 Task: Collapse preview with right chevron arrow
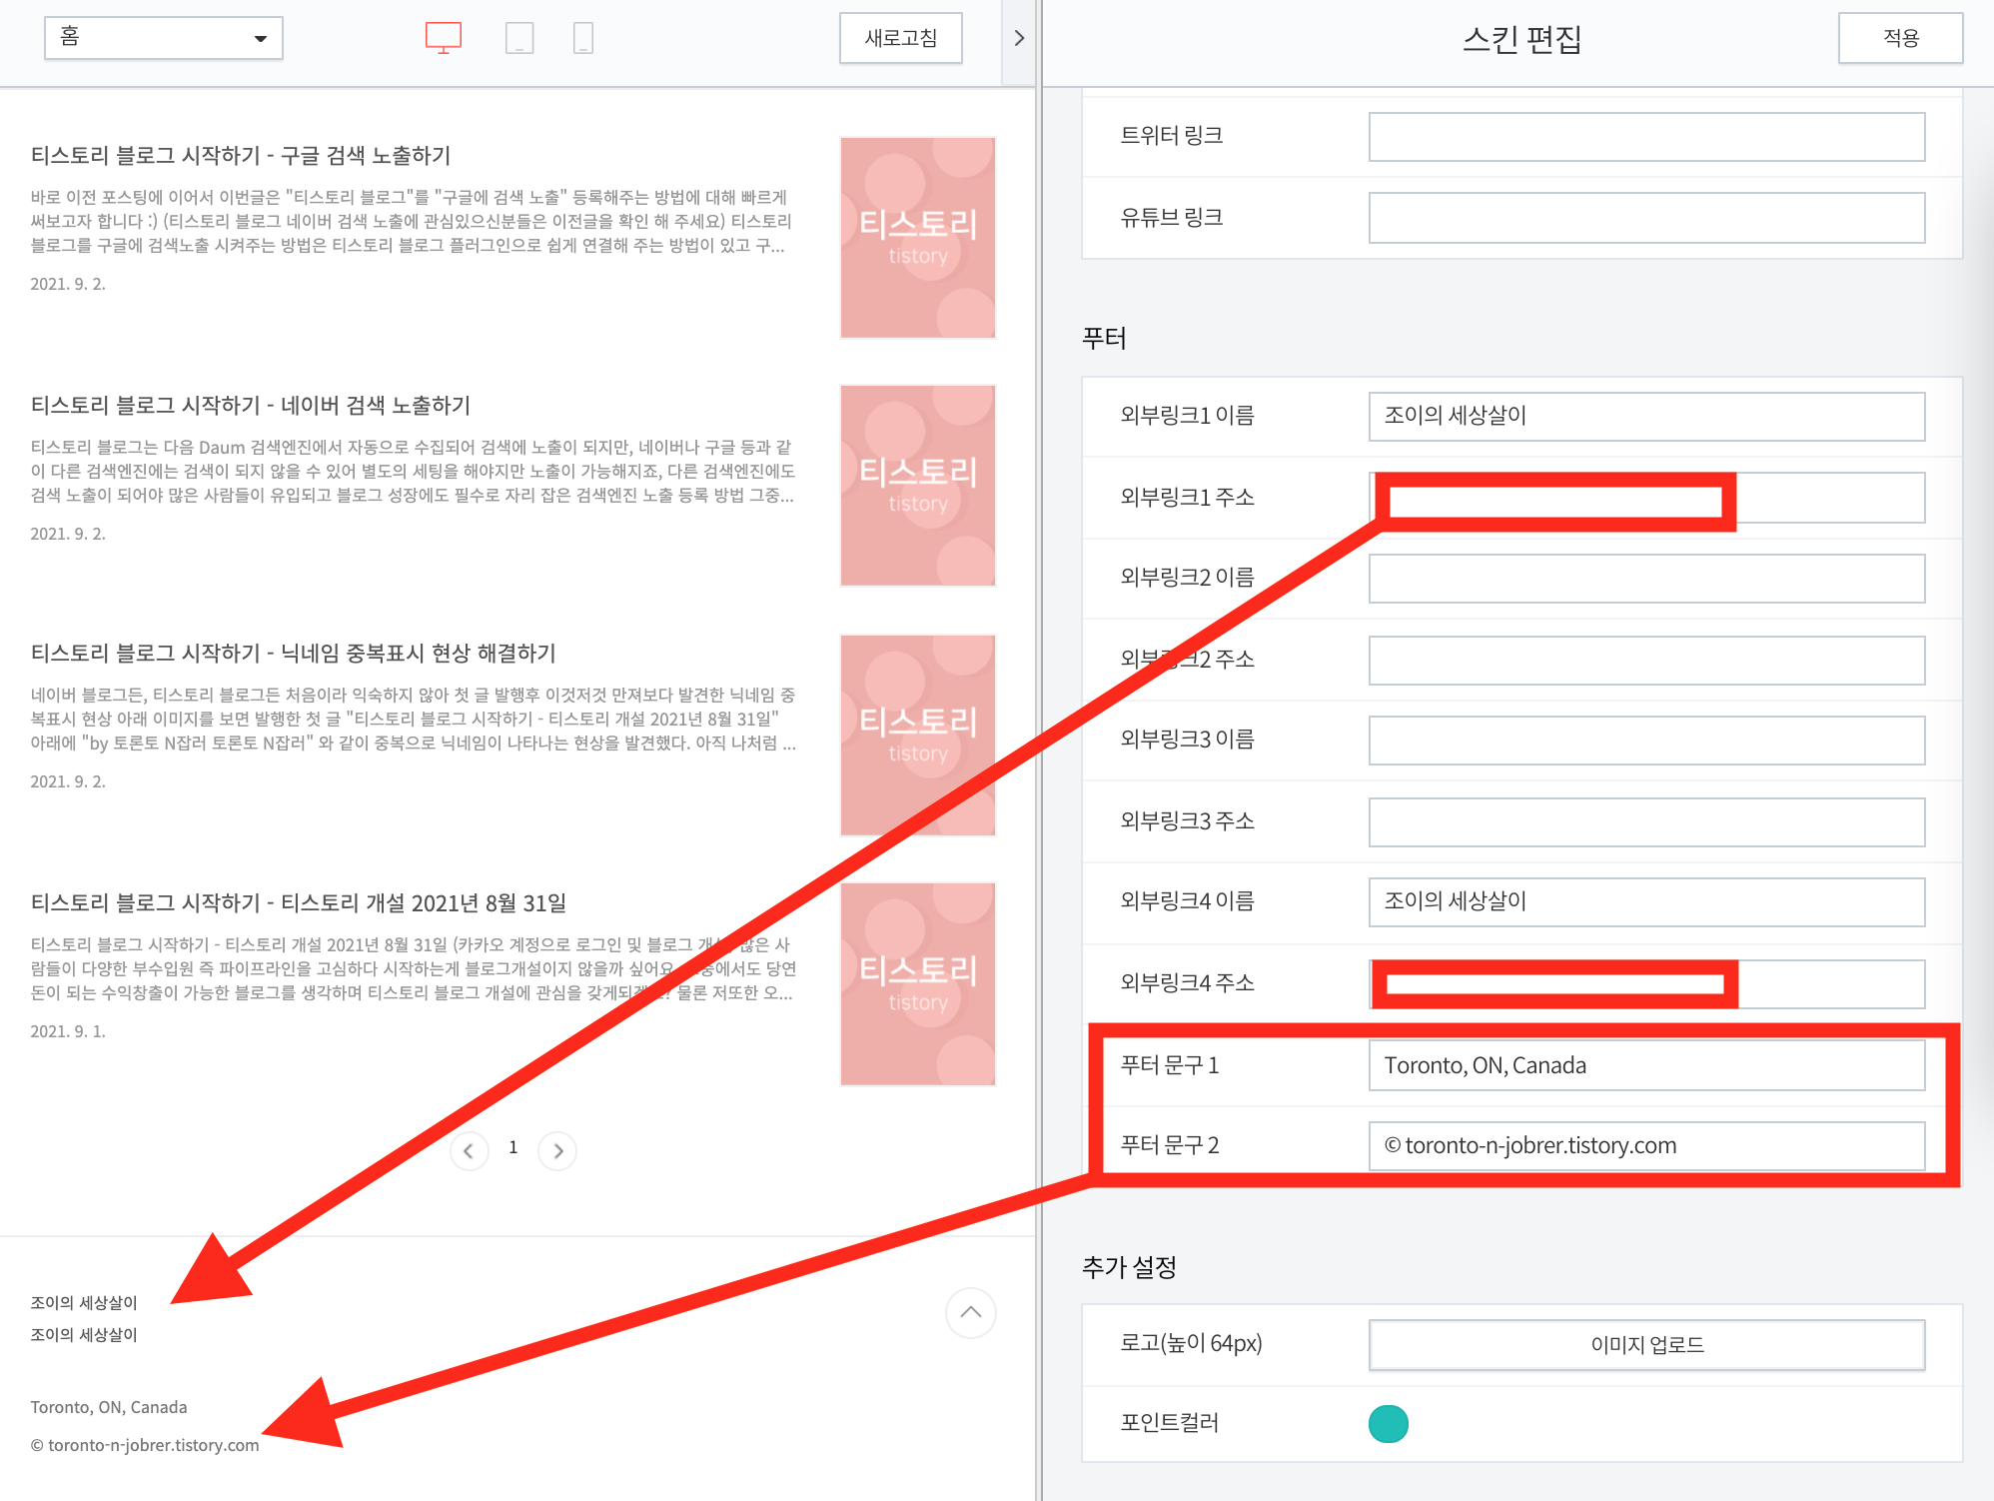click(1018, 38)
